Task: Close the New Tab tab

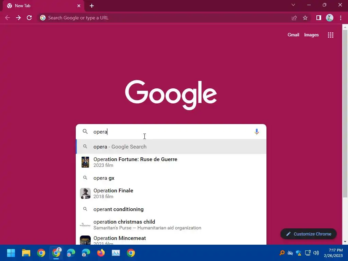Action: [79, 6]
